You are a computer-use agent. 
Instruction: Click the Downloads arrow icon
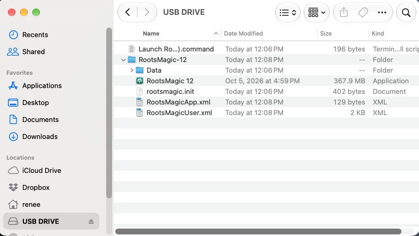(13, 136)
